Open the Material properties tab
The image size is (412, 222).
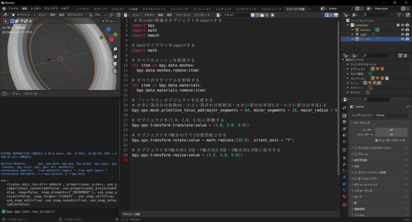tap(344, 197)
